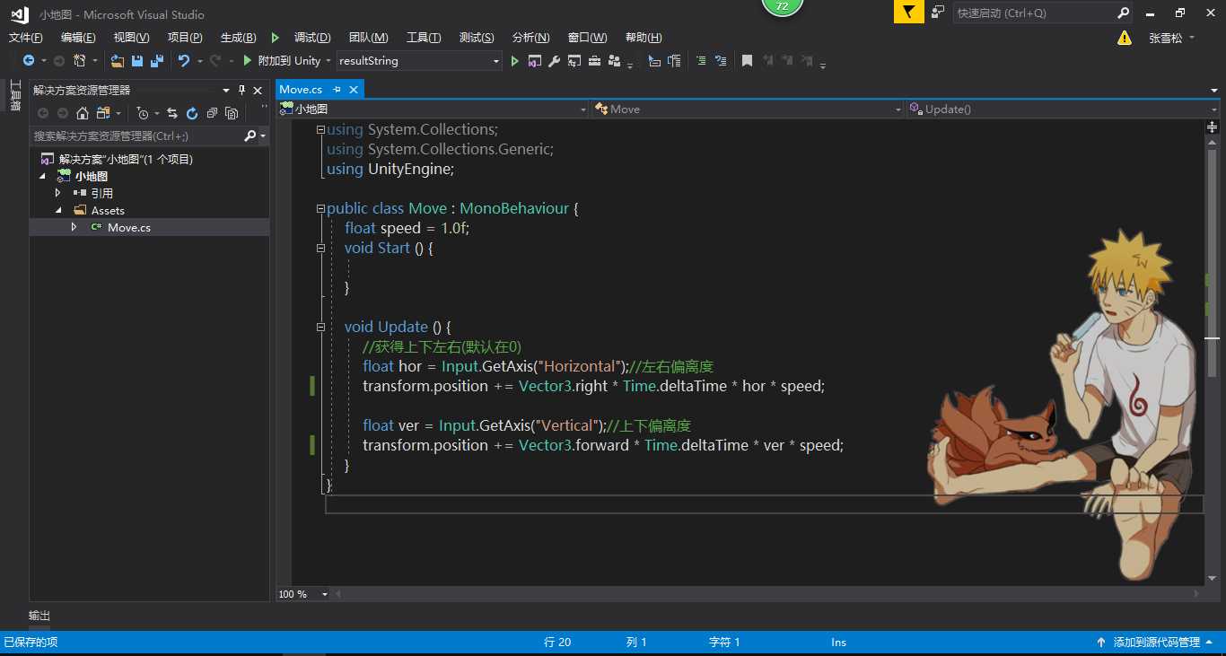Open the 文件(F) menu
The height and width of the screenshot is (656, 1226).
coord(26,37)
